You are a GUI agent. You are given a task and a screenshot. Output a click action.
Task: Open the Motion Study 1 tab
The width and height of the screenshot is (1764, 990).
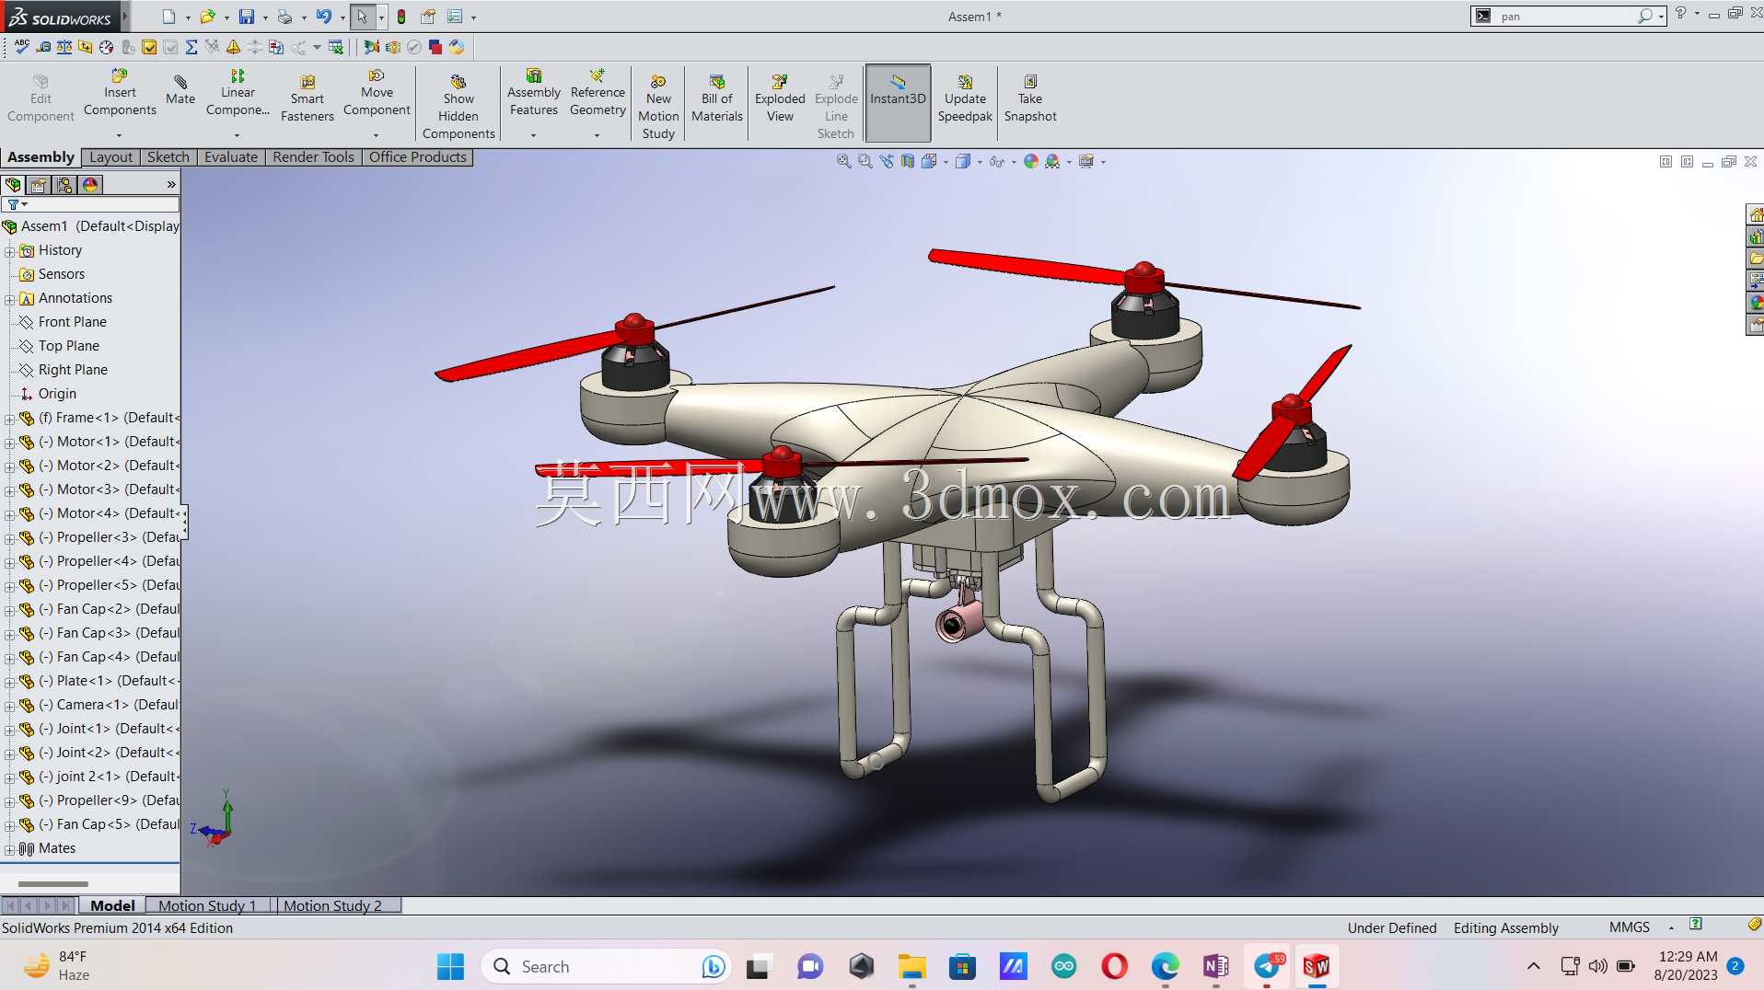point(207,905)
